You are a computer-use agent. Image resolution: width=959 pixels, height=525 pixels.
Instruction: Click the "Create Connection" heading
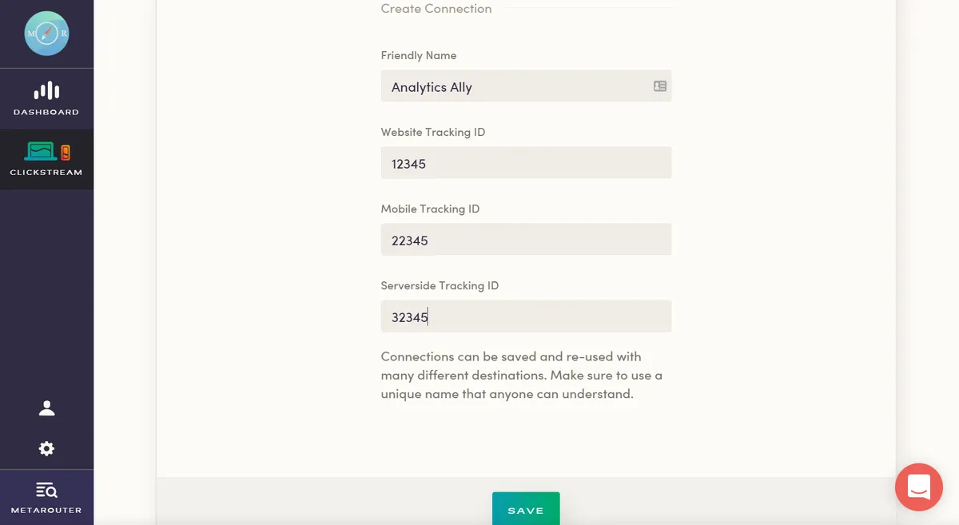tap(436, 9)
